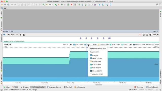Click the Java legend blue color swatch

click(74, 44)
